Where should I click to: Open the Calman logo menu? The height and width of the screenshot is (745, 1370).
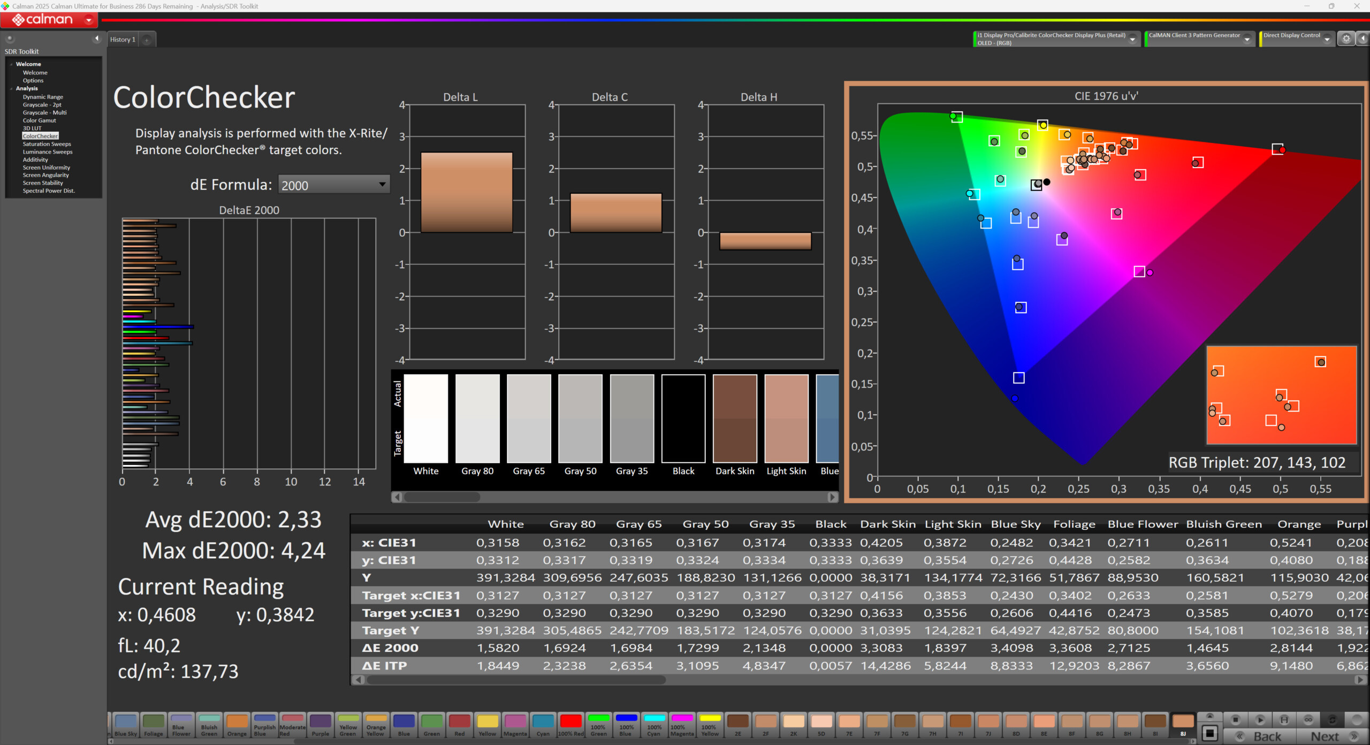pyautogui.click(x=49, y=20)
